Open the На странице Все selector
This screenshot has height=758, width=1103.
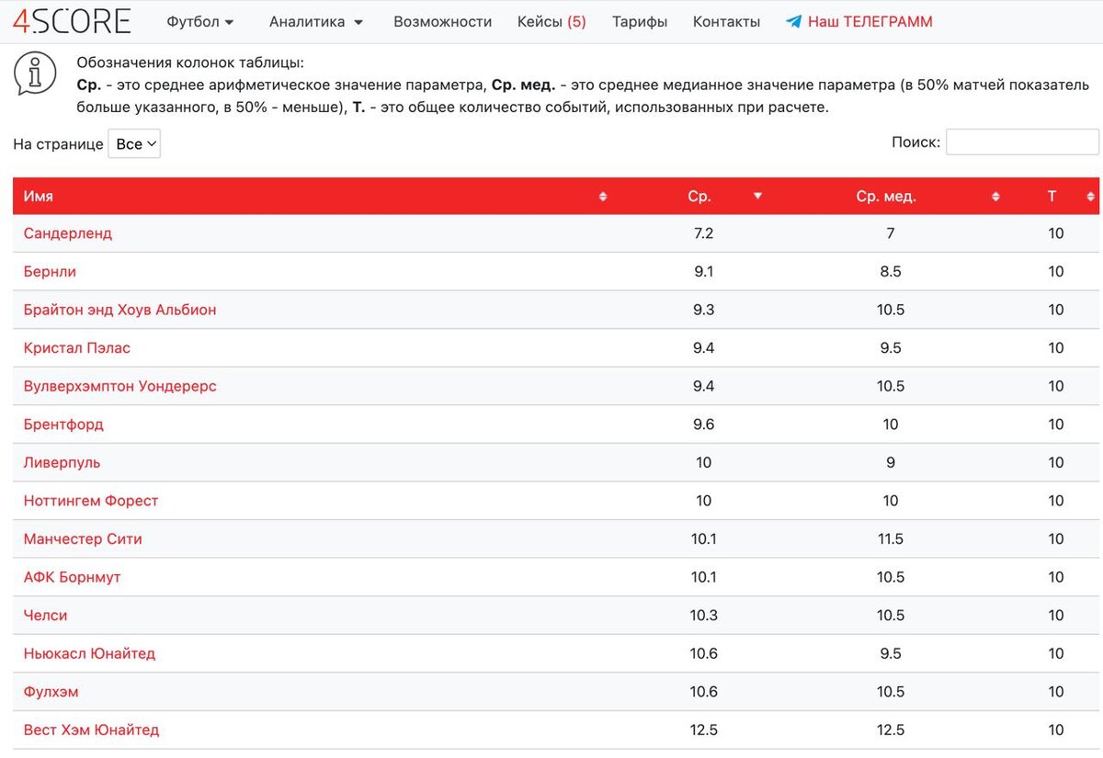tap(134, 144)
